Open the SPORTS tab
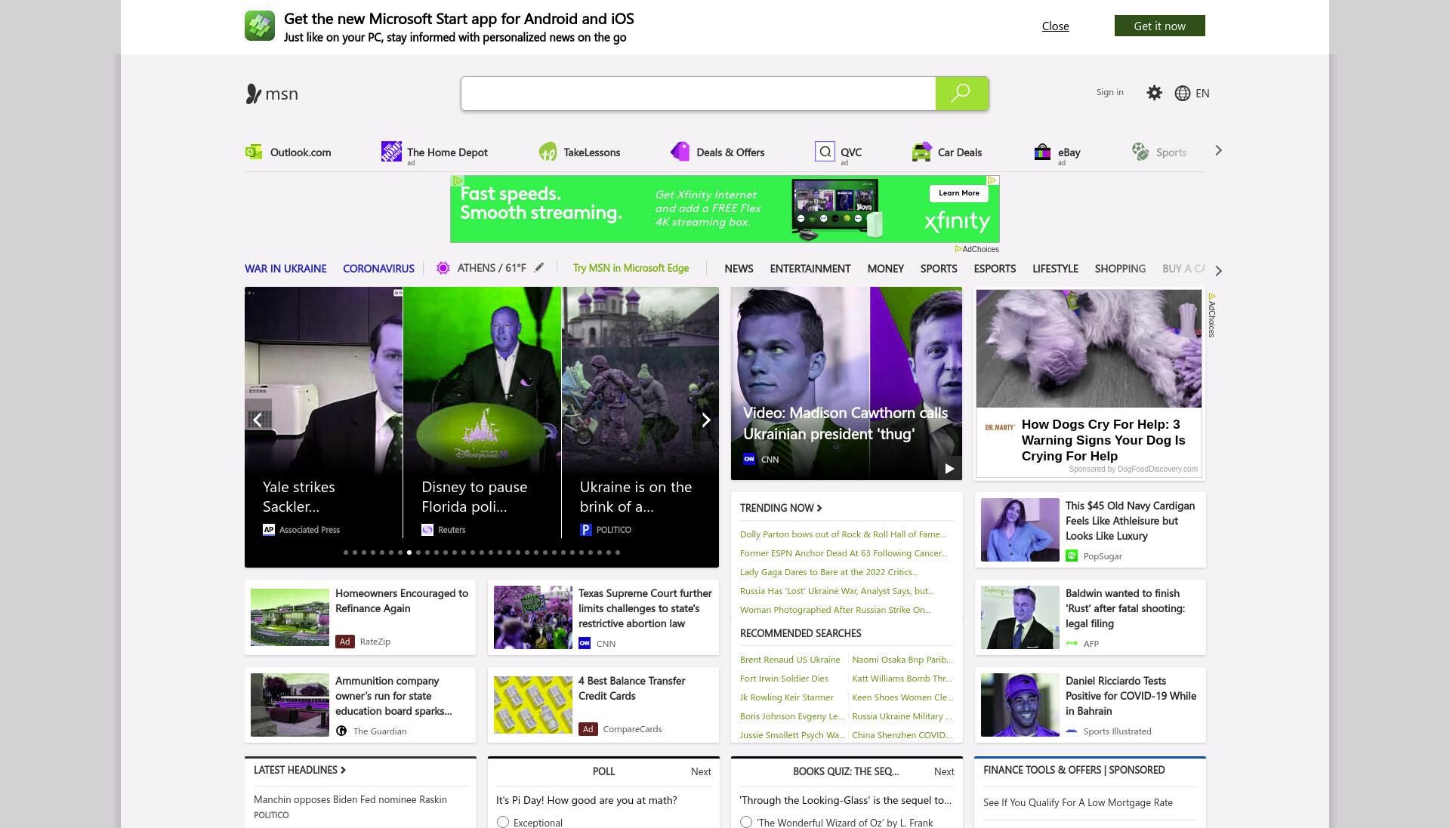The width and height of the screenshot is (1450, 828). coord(939,269)
